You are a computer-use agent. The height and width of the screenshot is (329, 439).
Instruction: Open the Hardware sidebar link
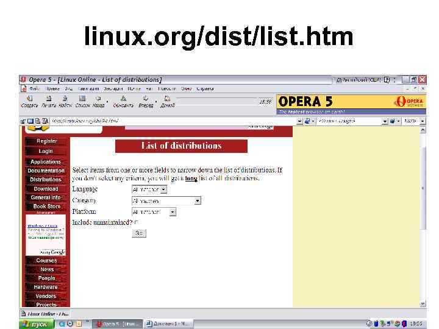point(46,288)
